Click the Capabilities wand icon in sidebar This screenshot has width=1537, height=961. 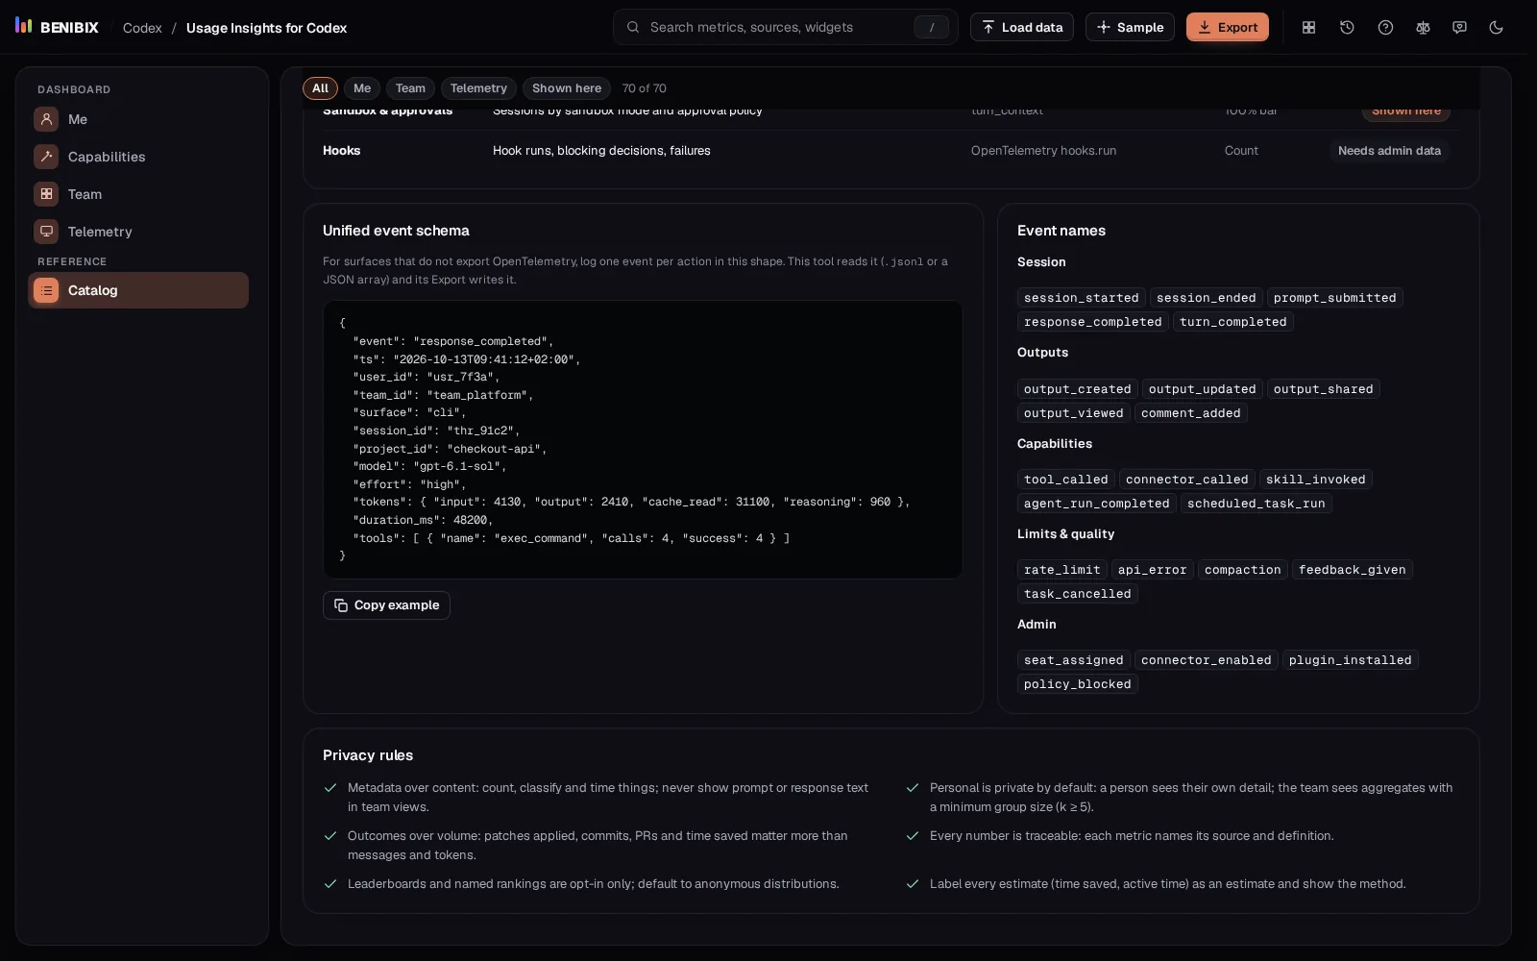[x=46, y=157]
